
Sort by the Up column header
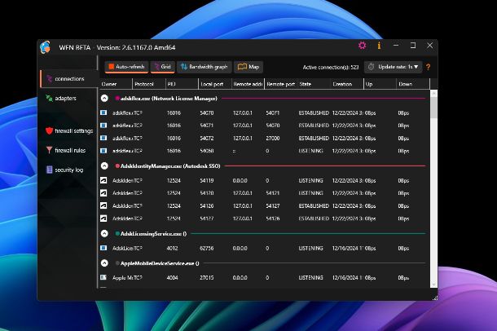pos(380,84)
